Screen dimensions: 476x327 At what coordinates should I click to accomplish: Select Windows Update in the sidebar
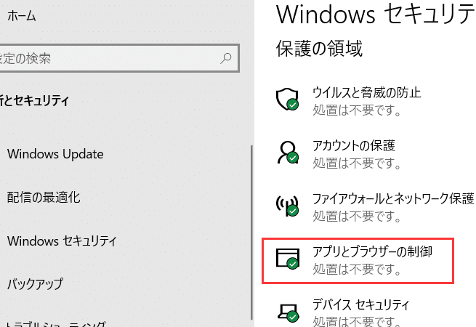(55, 154)
